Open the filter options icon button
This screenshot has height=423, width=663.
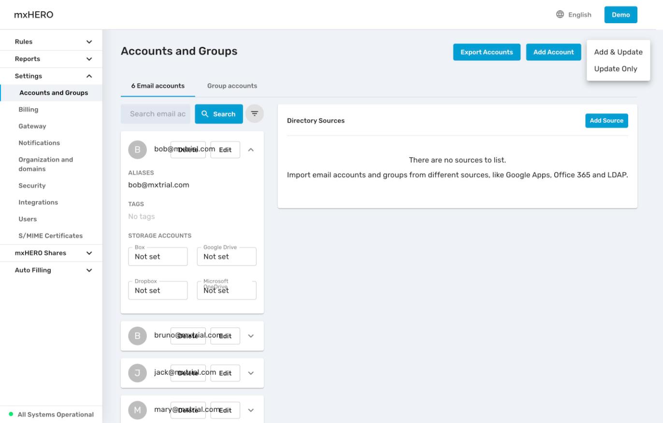(255, 113)
